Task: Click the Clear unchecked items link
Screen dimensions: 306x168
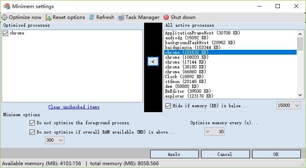Action: click(x=74, y=107)
